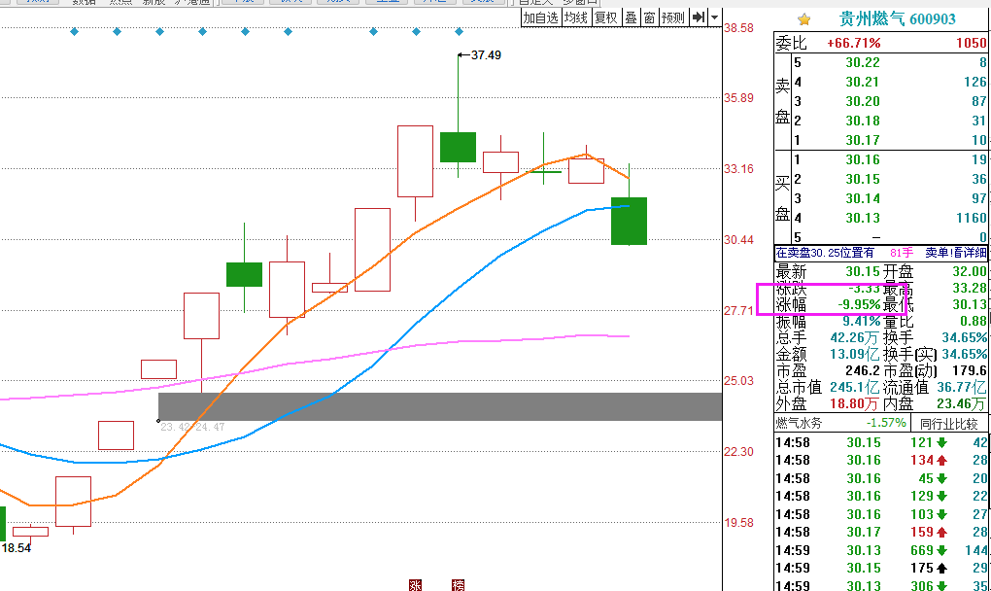Viewport: 991px width, 591px height.
Task: Click the 38.58 price axis label
Action: click(x=738, y=28)
